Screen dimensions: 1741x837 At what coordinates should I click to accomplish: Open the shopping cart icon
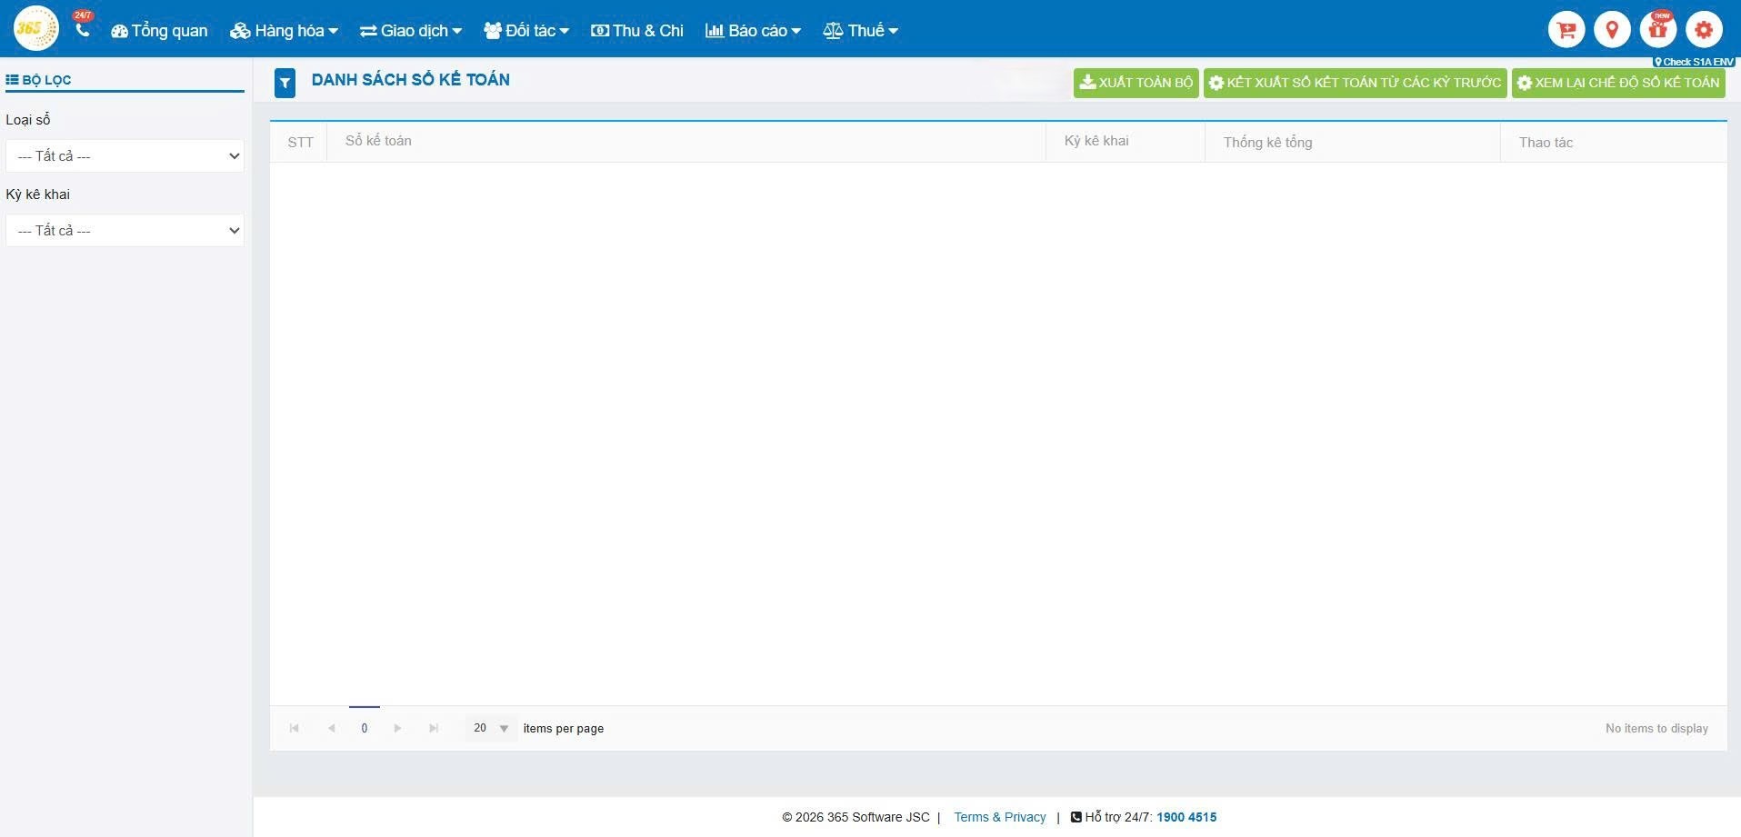pyautogui.click(x=1566, y=30)
